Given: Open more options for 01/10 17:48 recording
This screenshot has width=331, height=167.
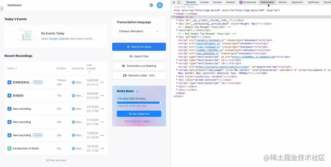Looking at the screenshot, I should (102, 122).
